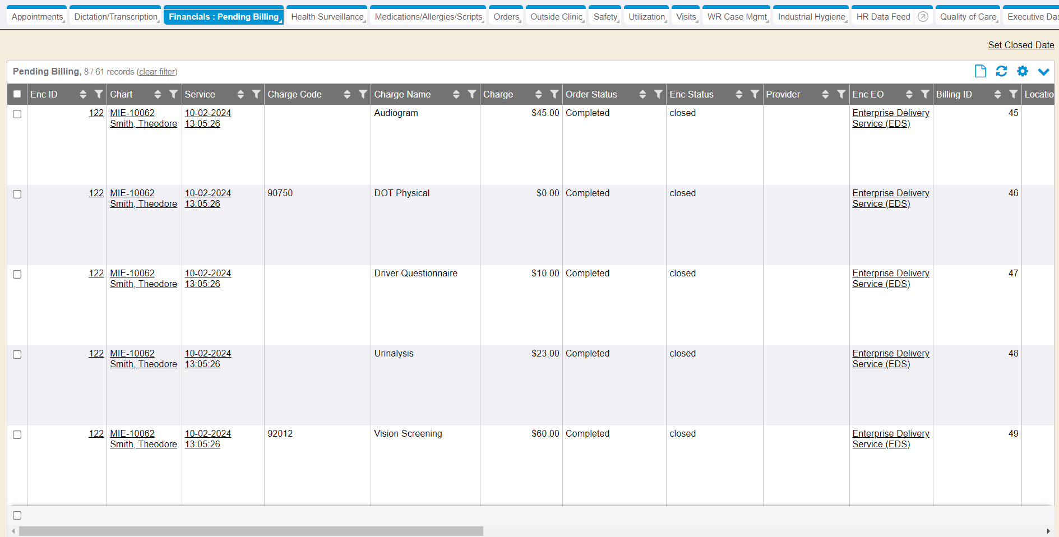The height and width of the screenshot is (537, 1059).
Task: Click the Set Closed Date link
Action: click(x=1021, y=45)
